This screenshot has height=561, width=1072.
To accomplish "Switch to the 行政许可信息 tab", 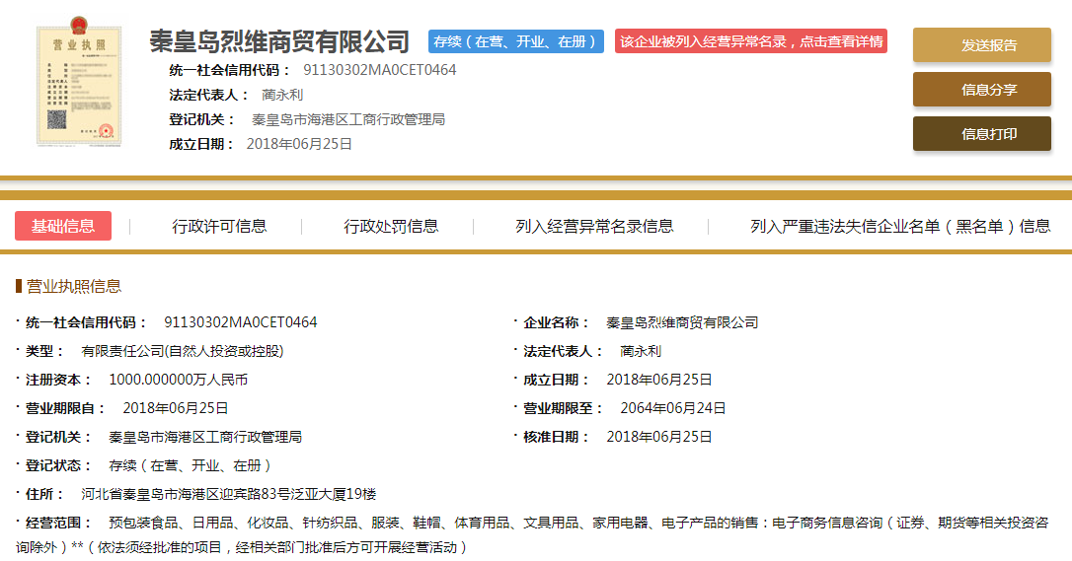I will pos(219,226).
